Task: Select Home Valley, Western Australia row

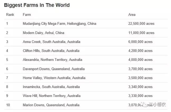Action: pos(54,78)
